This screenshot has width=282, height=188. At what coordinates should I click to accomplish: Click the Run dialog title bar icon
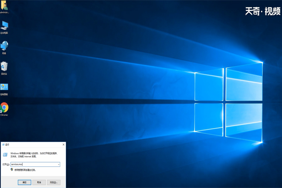tap(3, 145)
